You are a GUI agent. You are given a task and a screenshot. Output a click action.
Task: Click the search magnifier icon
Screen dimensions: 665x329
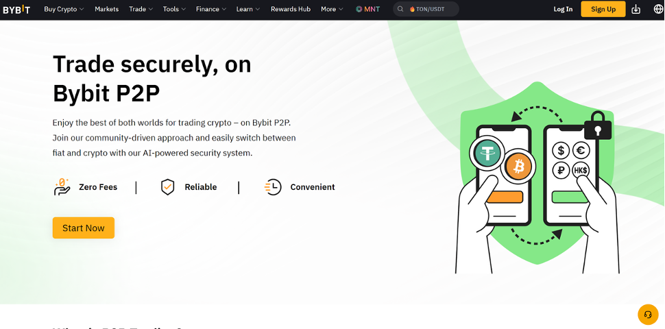click(x=400, y=9)
